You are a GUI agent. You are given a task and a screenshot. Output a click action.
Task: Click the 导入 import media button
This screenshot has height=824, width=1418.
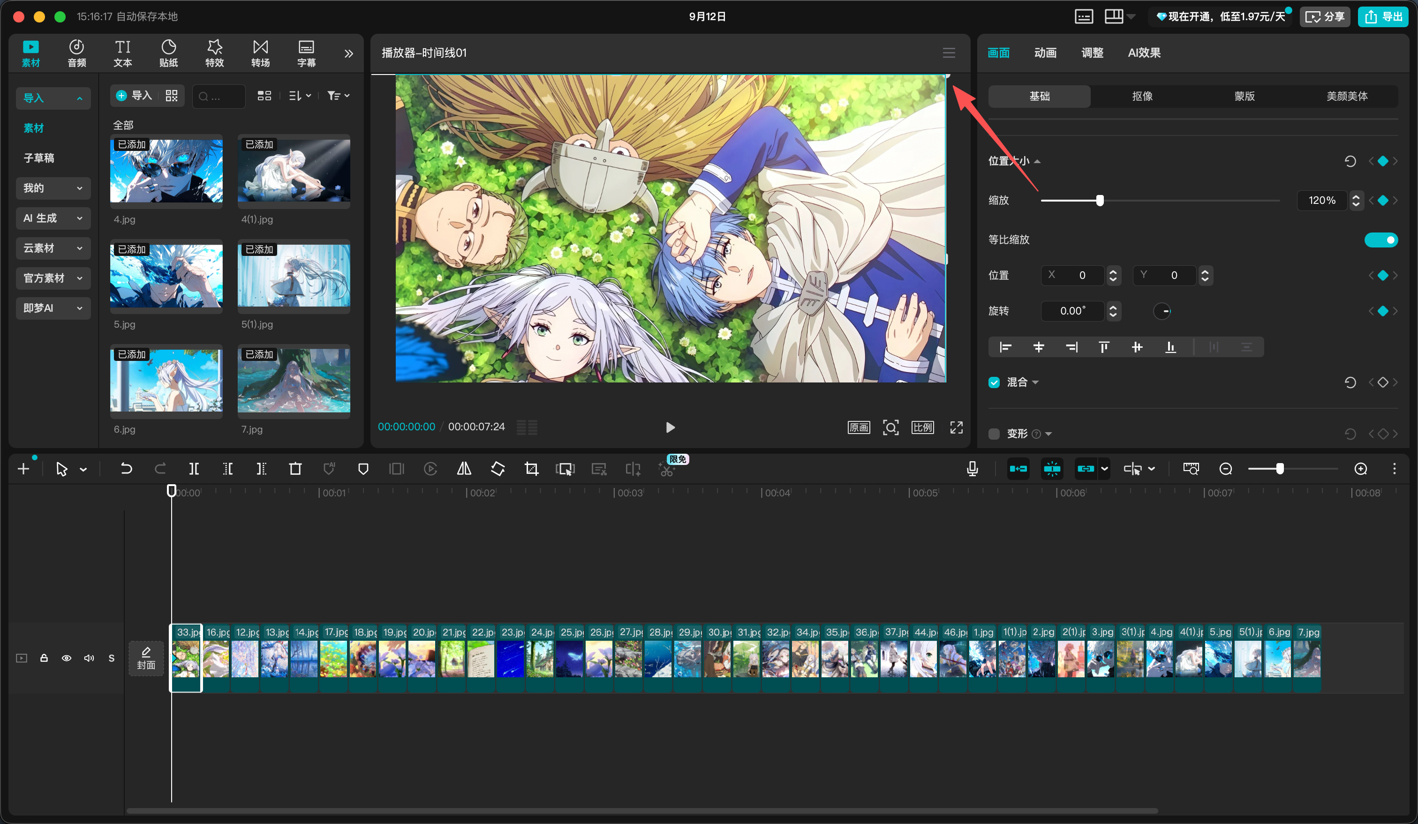coord(135,96)
